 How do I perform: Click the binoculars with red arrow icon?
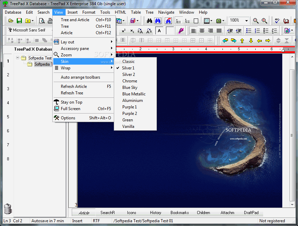168,21
